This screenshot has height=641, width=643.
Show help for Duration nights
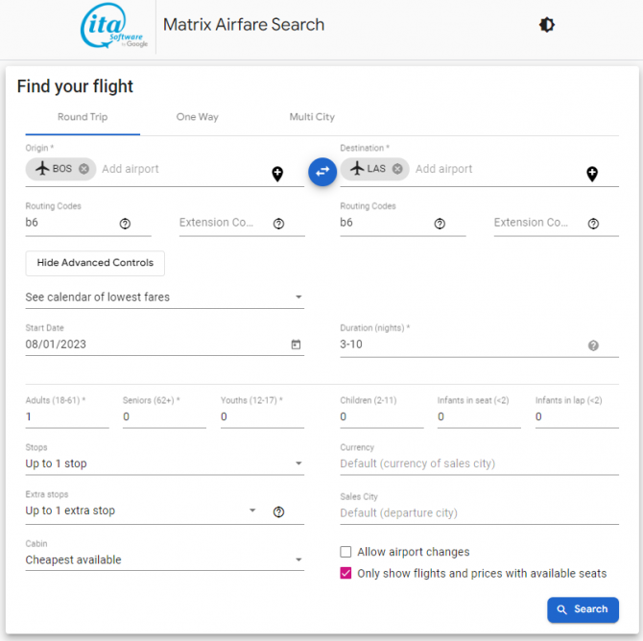[593, 345]
